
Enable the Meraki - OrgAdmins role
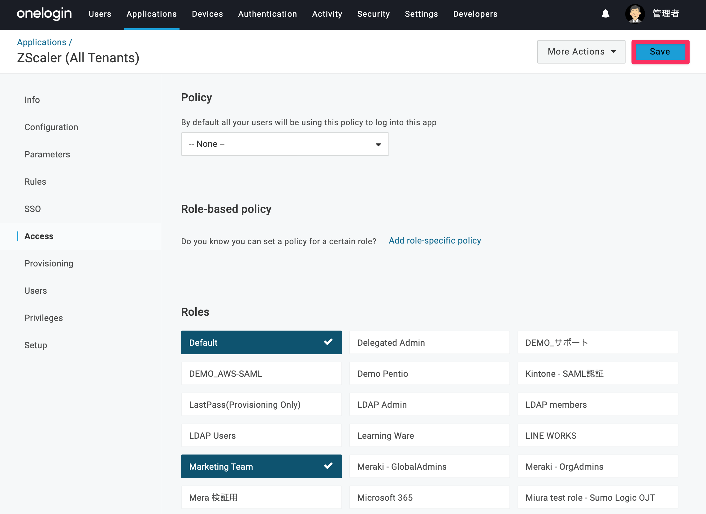598,466
